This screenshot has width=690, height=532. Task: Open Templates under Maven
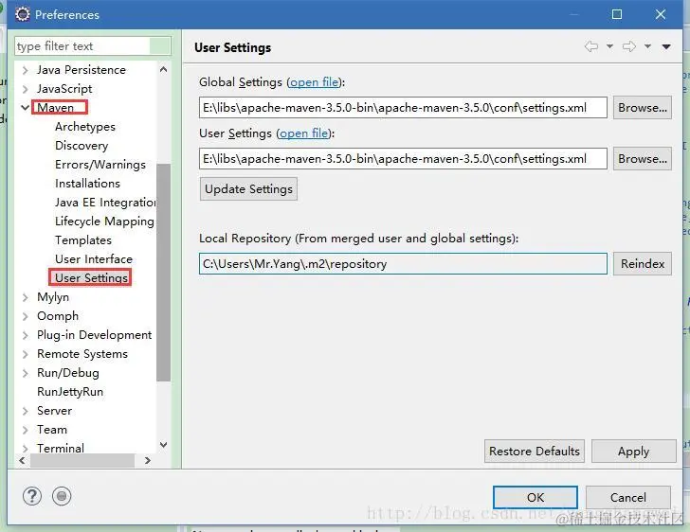point(83,240)
